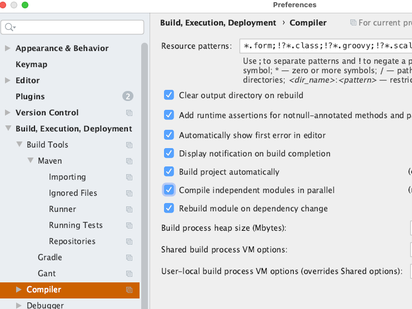Click into the Resource patterns field
The image size is (412, 309).
click(326, 46)
